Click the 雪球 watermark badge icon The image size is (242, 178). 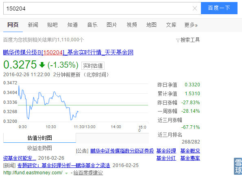(x=238, y=166)
